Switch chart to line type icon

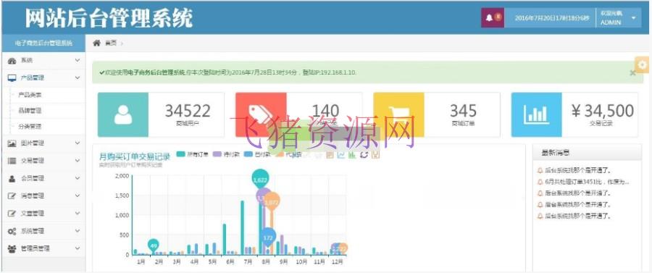pyautogui.click(x=341, y=155)
